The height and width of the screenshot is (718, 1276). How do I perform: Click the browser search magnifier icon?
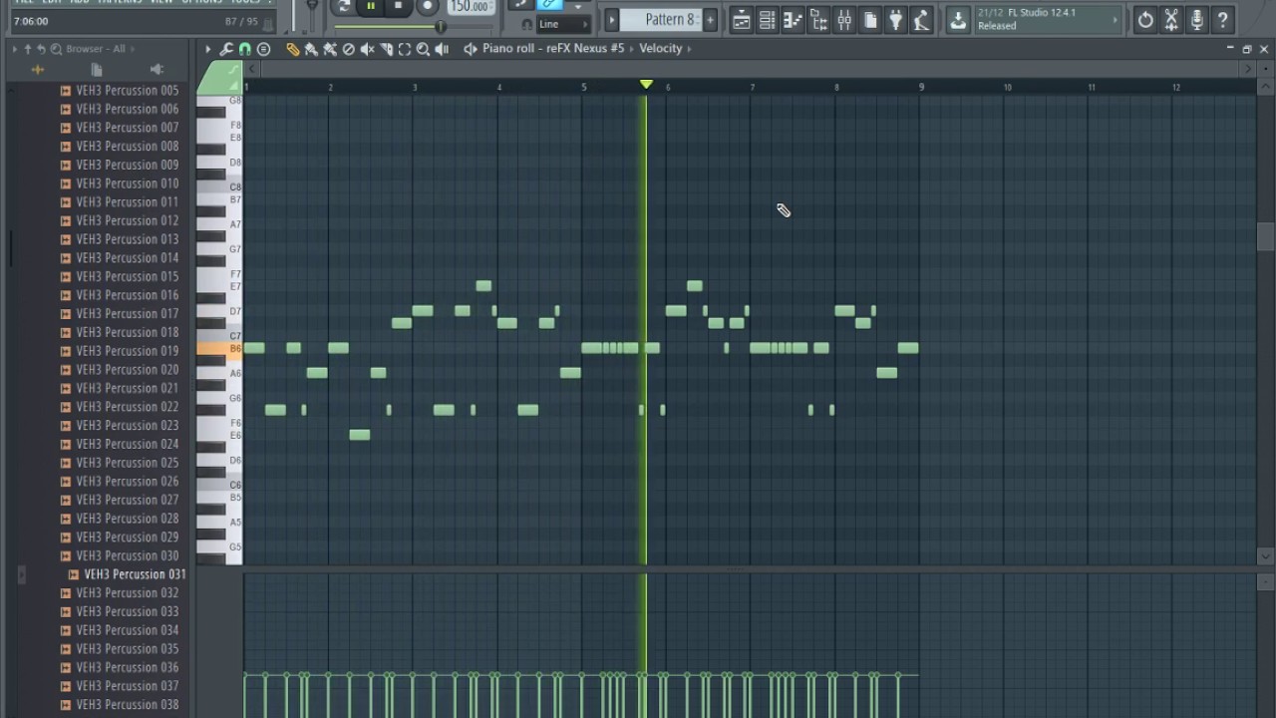point(56,49)
